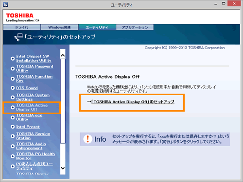Click the PCあんしん点検ユーティリティ link
243x182 pixels.
[35, 166]
